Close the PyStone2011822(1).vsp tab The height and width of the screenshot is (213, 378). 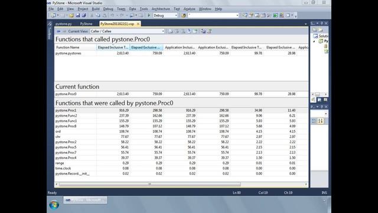pyautogui.click(x=138, y=24)
